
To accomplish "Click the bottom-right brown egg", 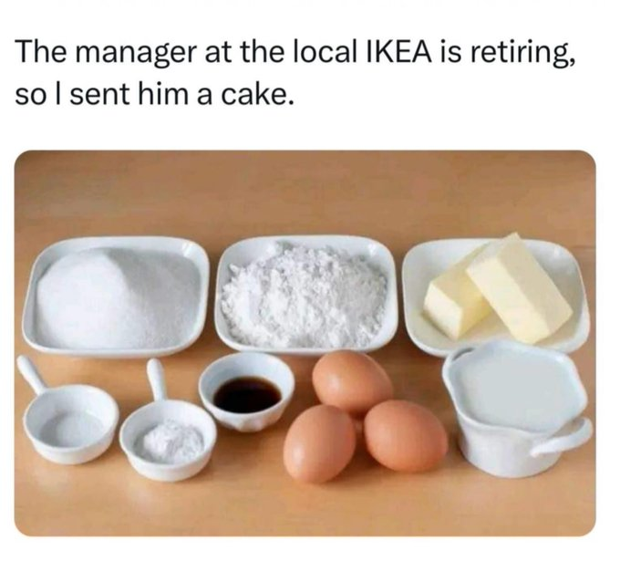I will point(406,436).
